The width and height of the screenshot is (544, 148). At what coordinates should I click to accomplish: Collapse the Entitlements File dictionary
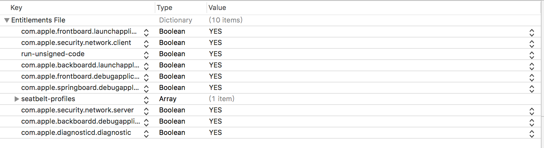pyautogui.click(x=7, y=20)
